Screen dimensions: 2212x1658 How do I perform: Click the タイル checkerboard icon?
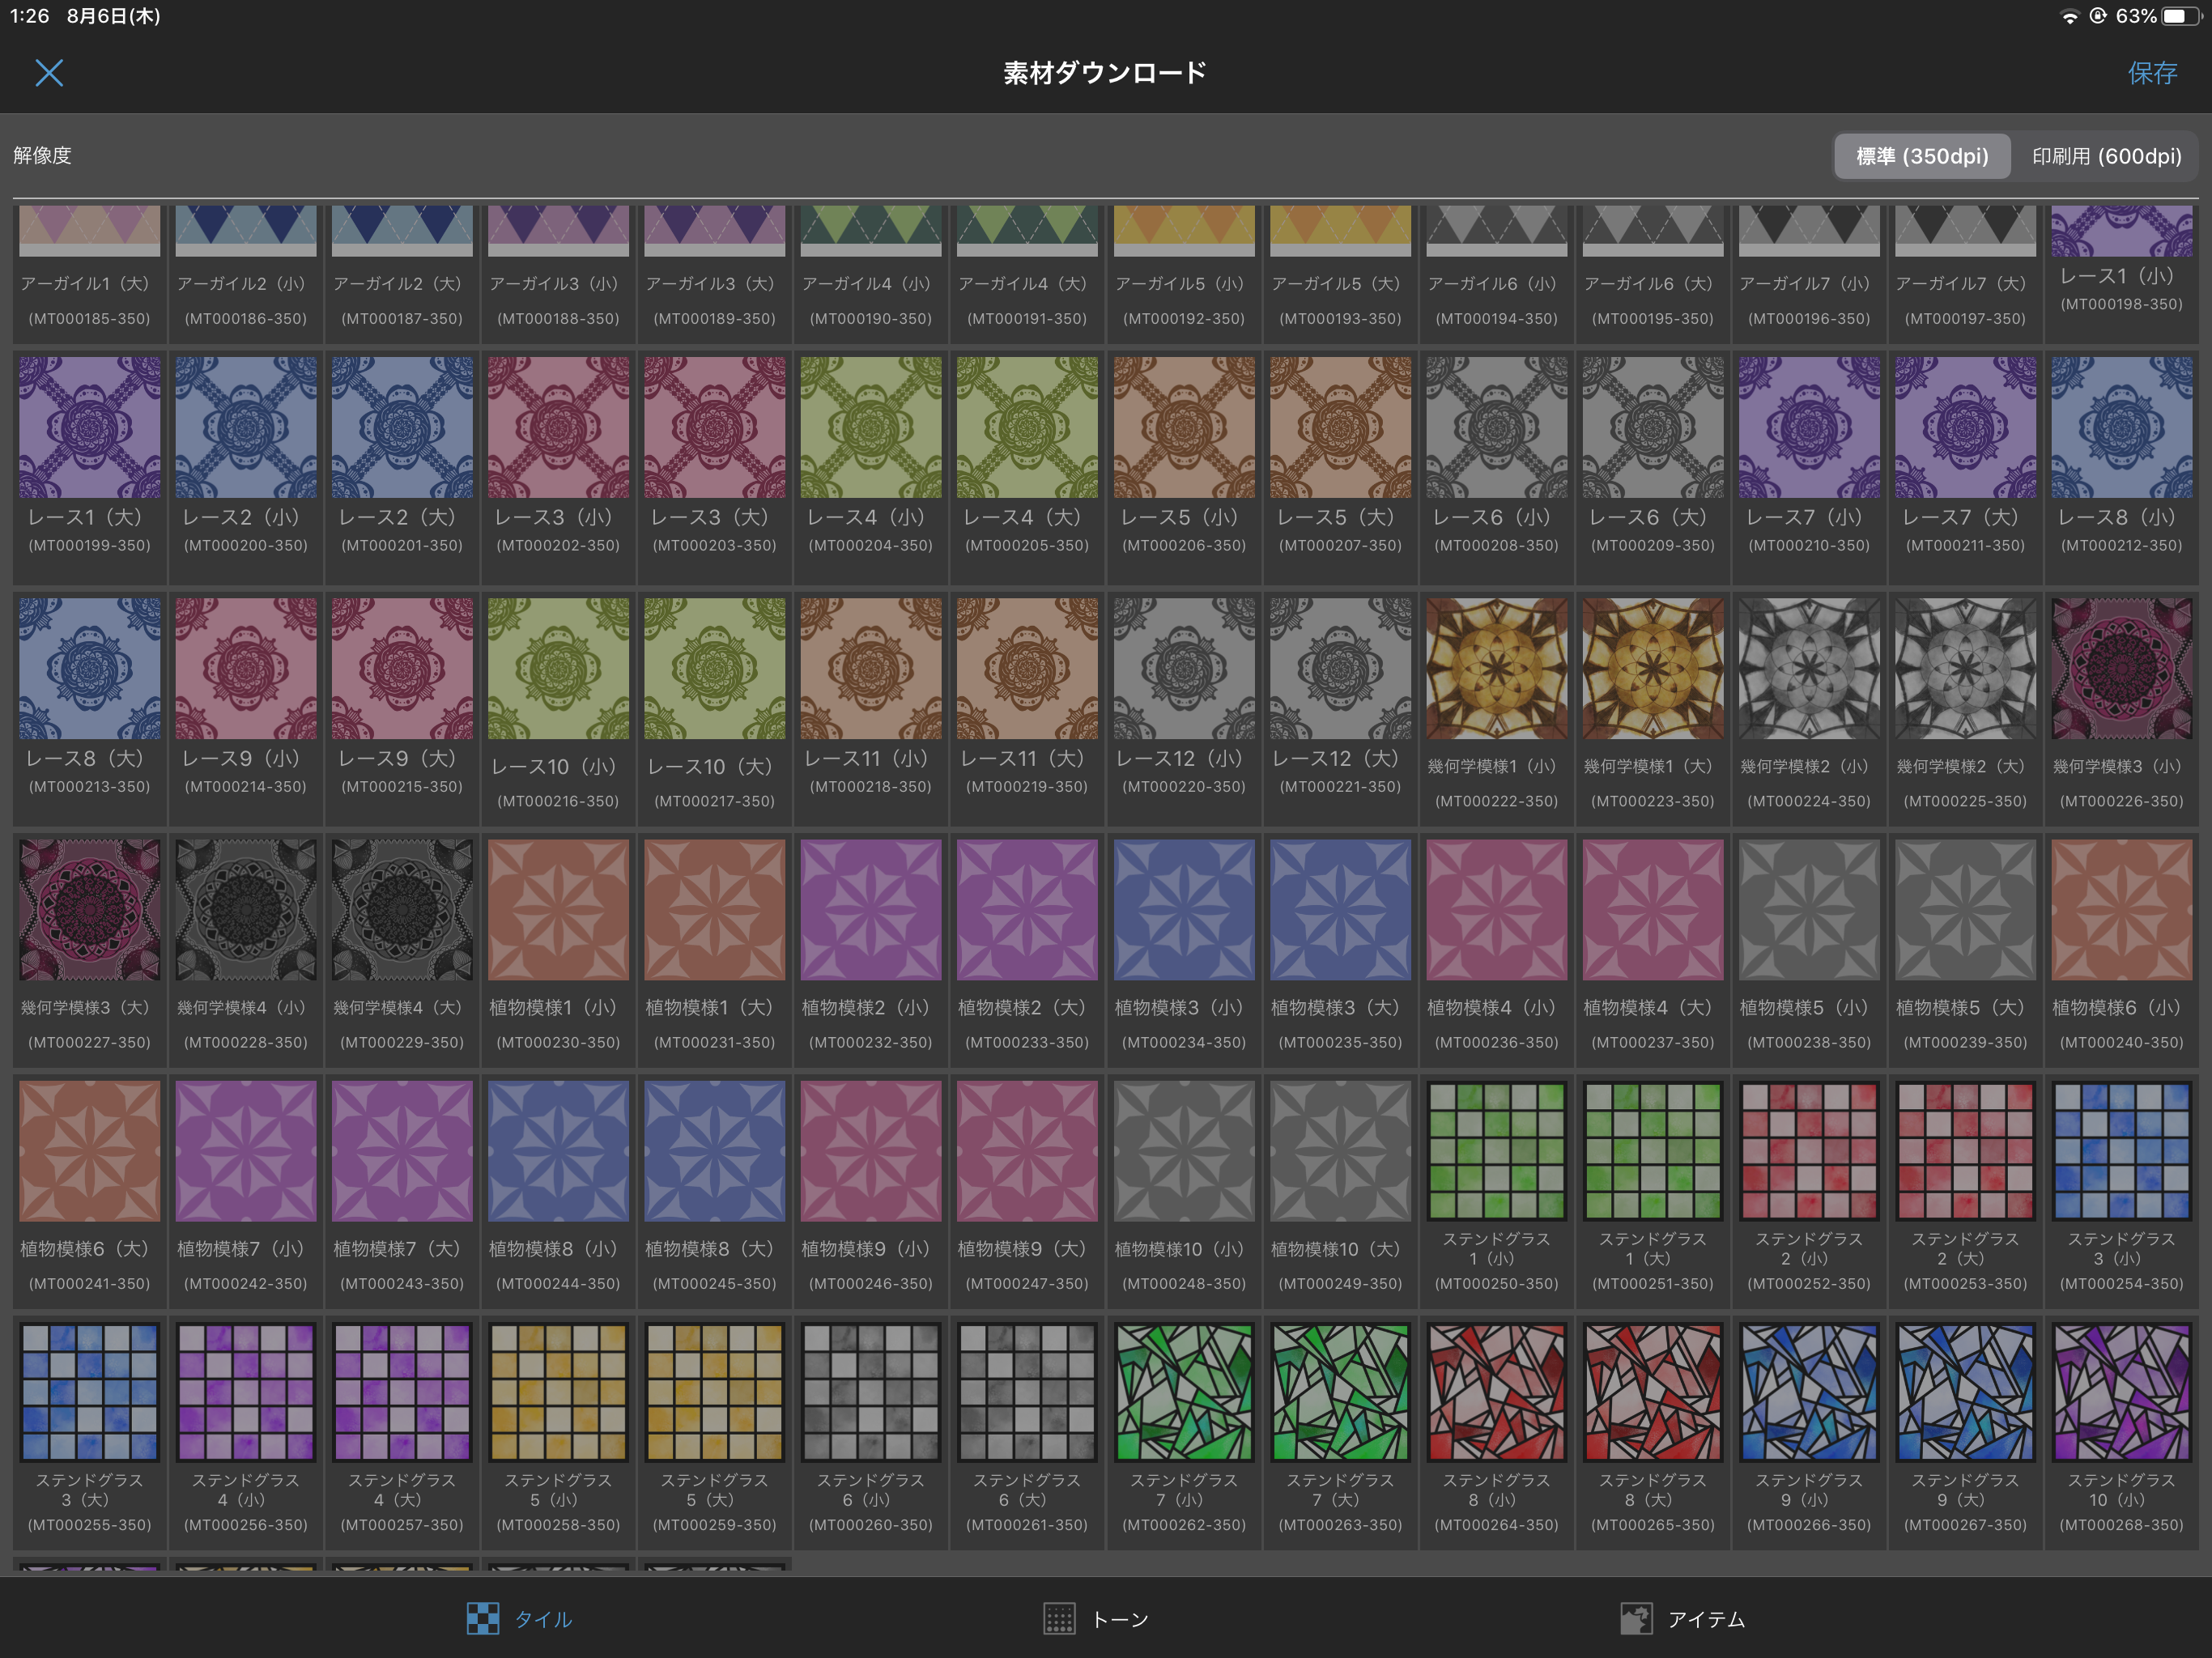tap(483, 1619)
